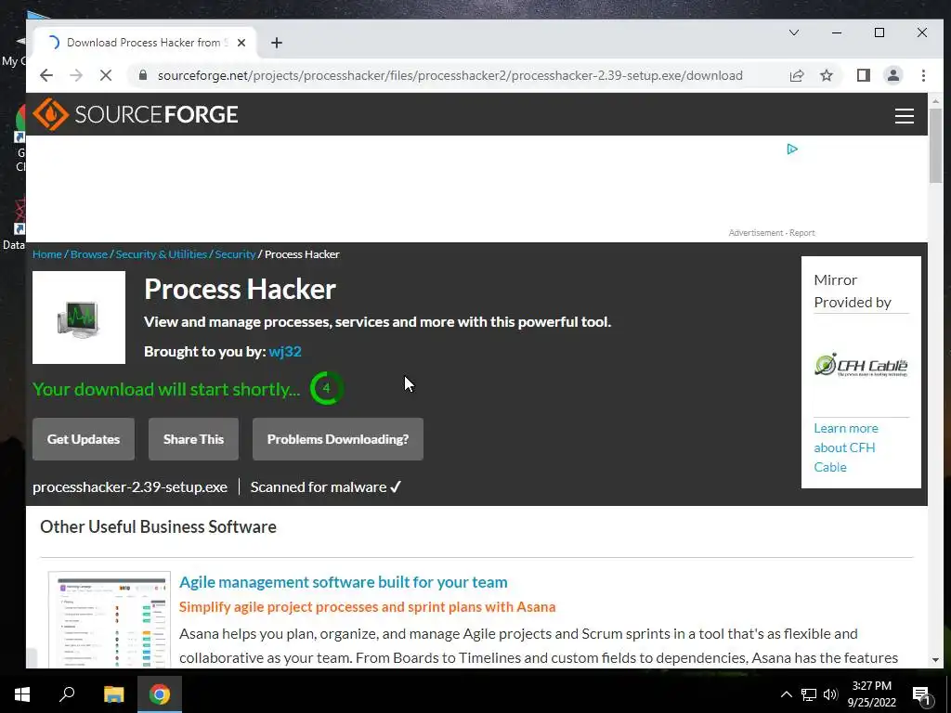Click the browser back arrow
The height and width of the screenshot is (713, 951).
tap(46, 75)
